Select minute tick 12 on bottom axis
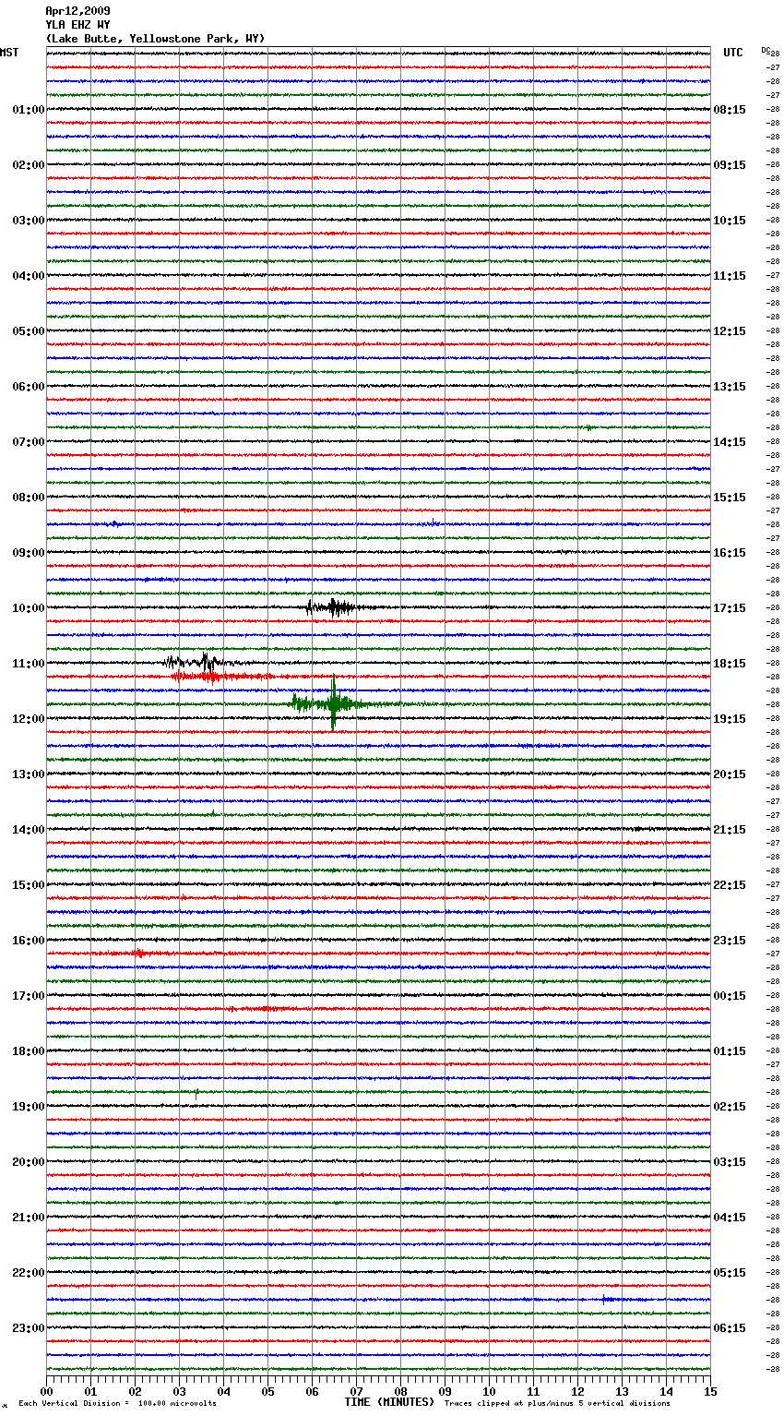784x1416 pixels. 577,1391
